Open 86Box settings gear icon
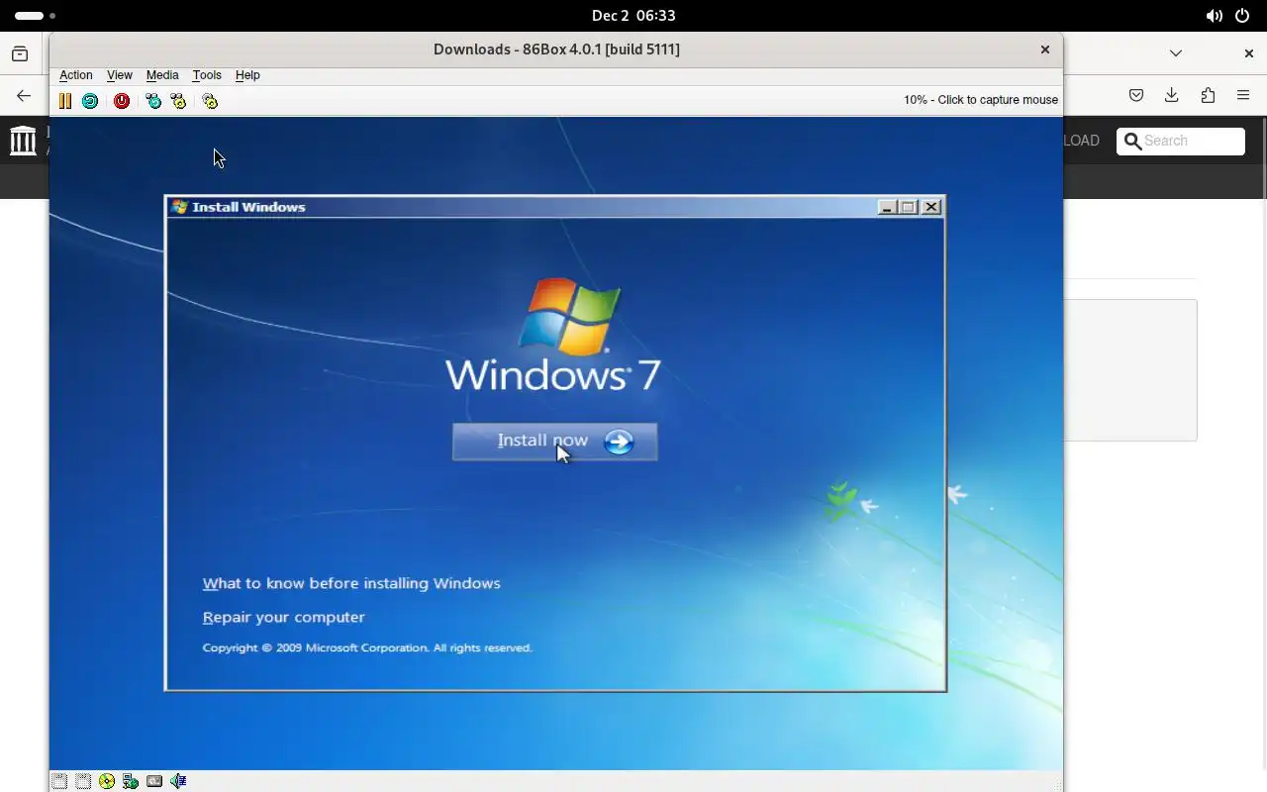 (210, 101)
